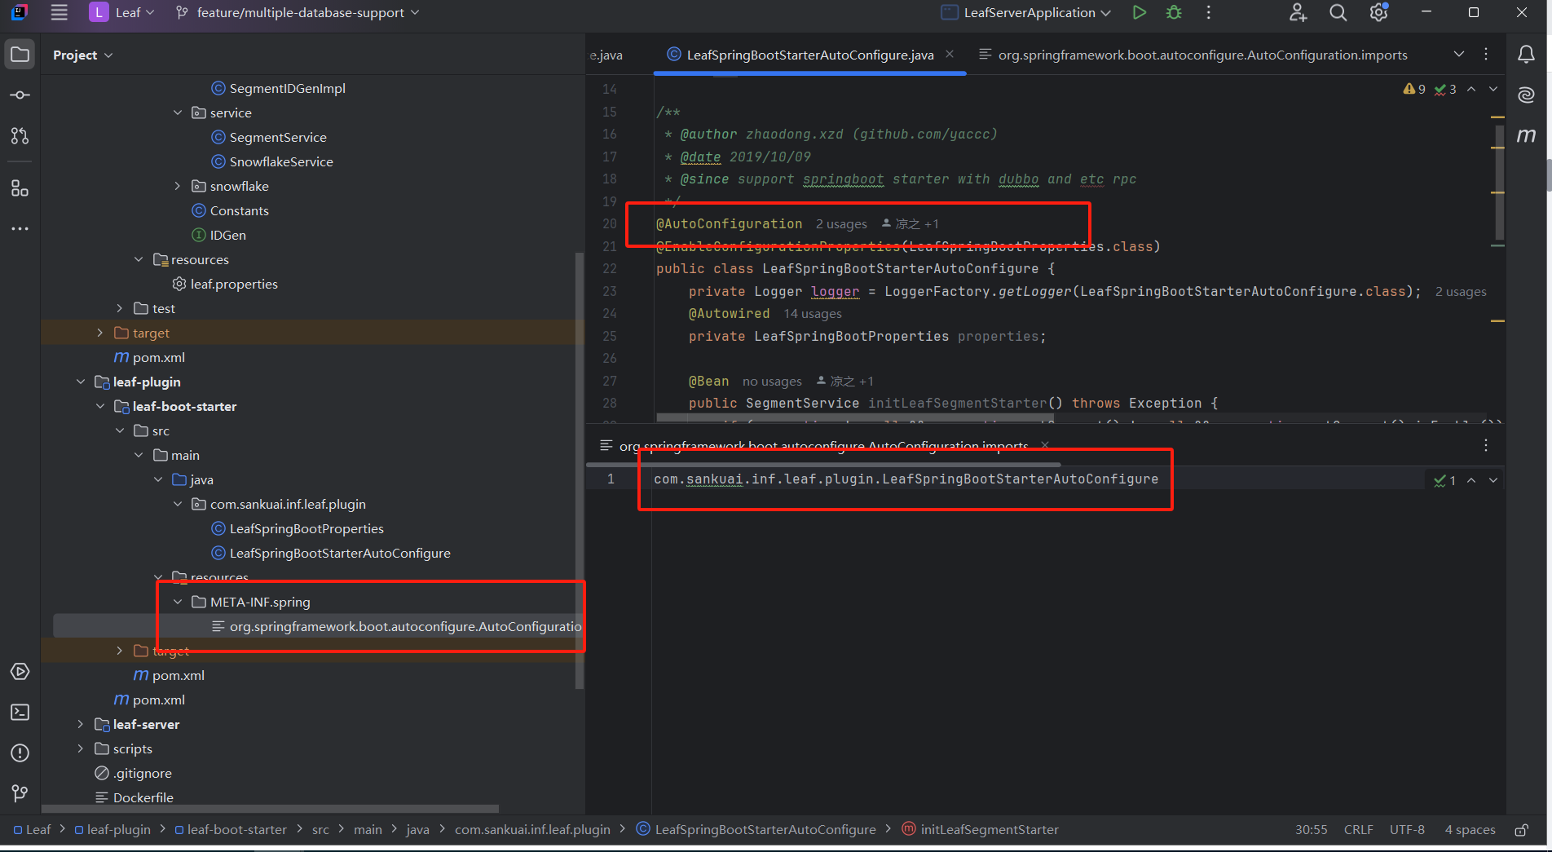This screenshot has height=852, width=1552.
Task: Toggle the read-only lock in the status bar
Action: pos(1521,830)
